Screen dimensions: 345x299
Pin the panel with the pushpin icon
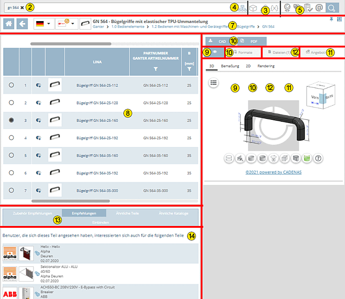331,19
